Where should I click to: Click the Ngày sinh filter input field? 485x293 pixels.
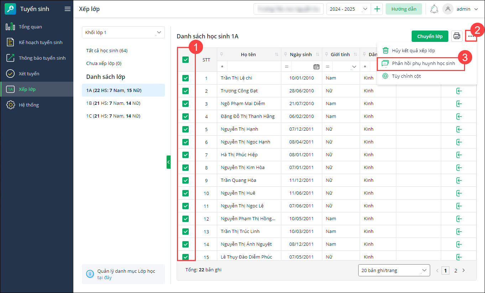[302, 66]
